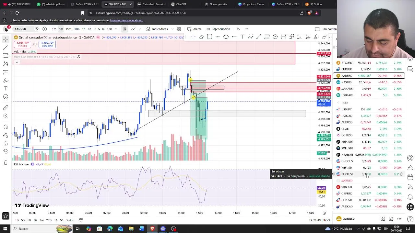This screenshot has height=233, width=415.
Task: Open the note edit icon beside XAUUSD
Action: point(391,219)
